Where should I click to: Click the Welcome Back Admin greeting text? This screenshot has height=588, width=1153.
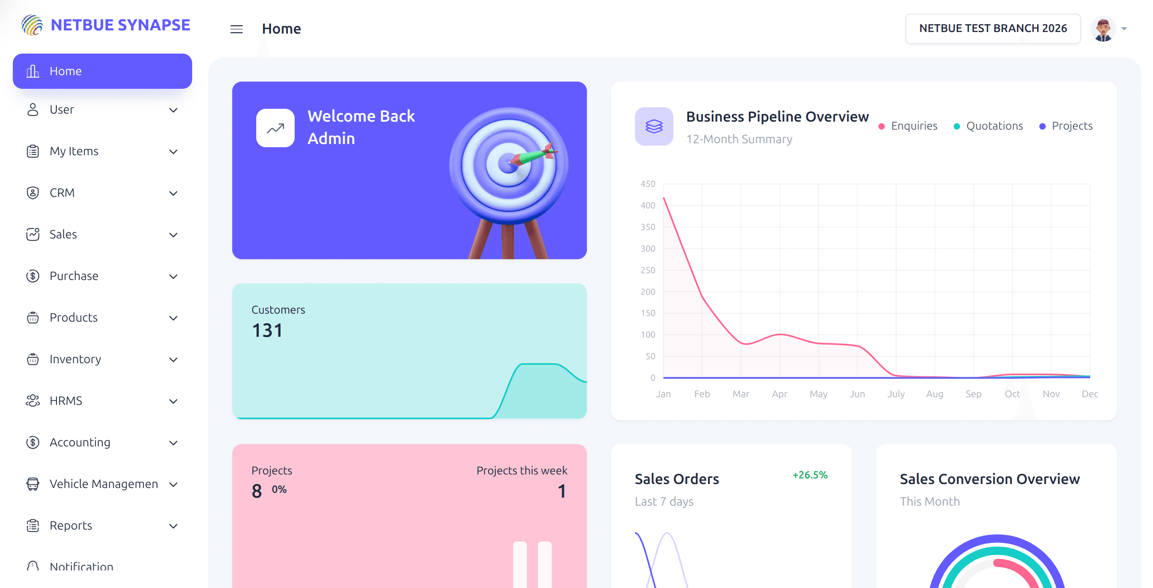(x=361, y=128)
